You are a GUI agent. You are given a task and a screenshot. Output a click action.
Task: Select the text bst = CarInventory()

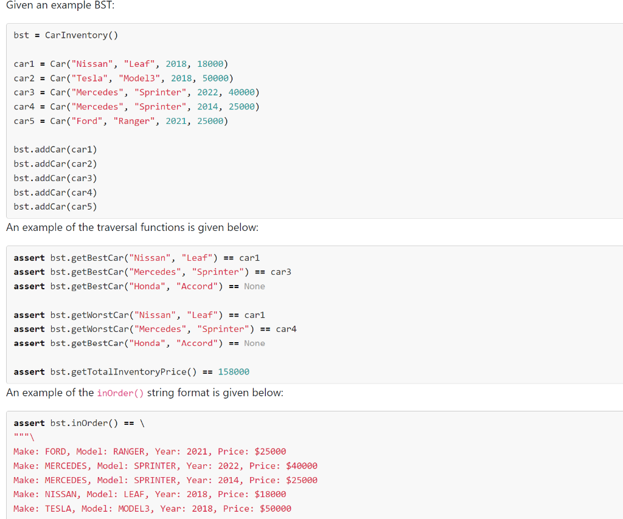(64, 35)
